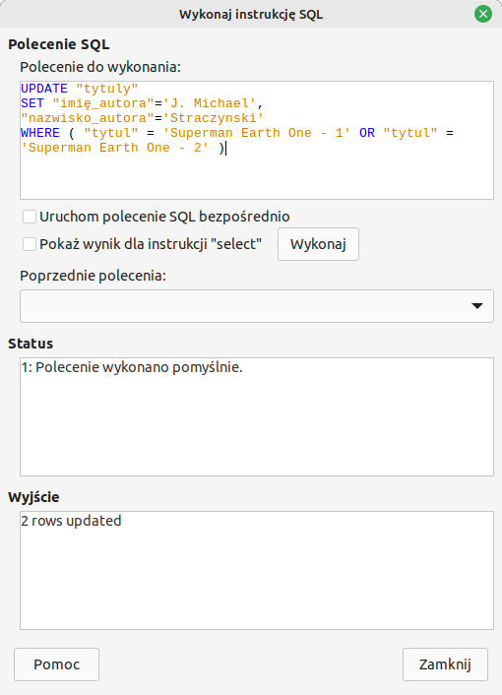This screenshot has height=695, width=502.
Task: Open the Poprzednie polecenia dropdown
Action: click(257, 306)
